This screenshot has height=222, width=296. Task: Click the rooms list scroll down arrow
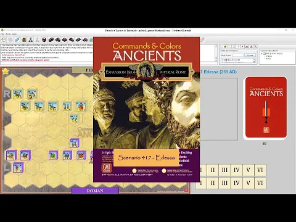coord(254,62)
